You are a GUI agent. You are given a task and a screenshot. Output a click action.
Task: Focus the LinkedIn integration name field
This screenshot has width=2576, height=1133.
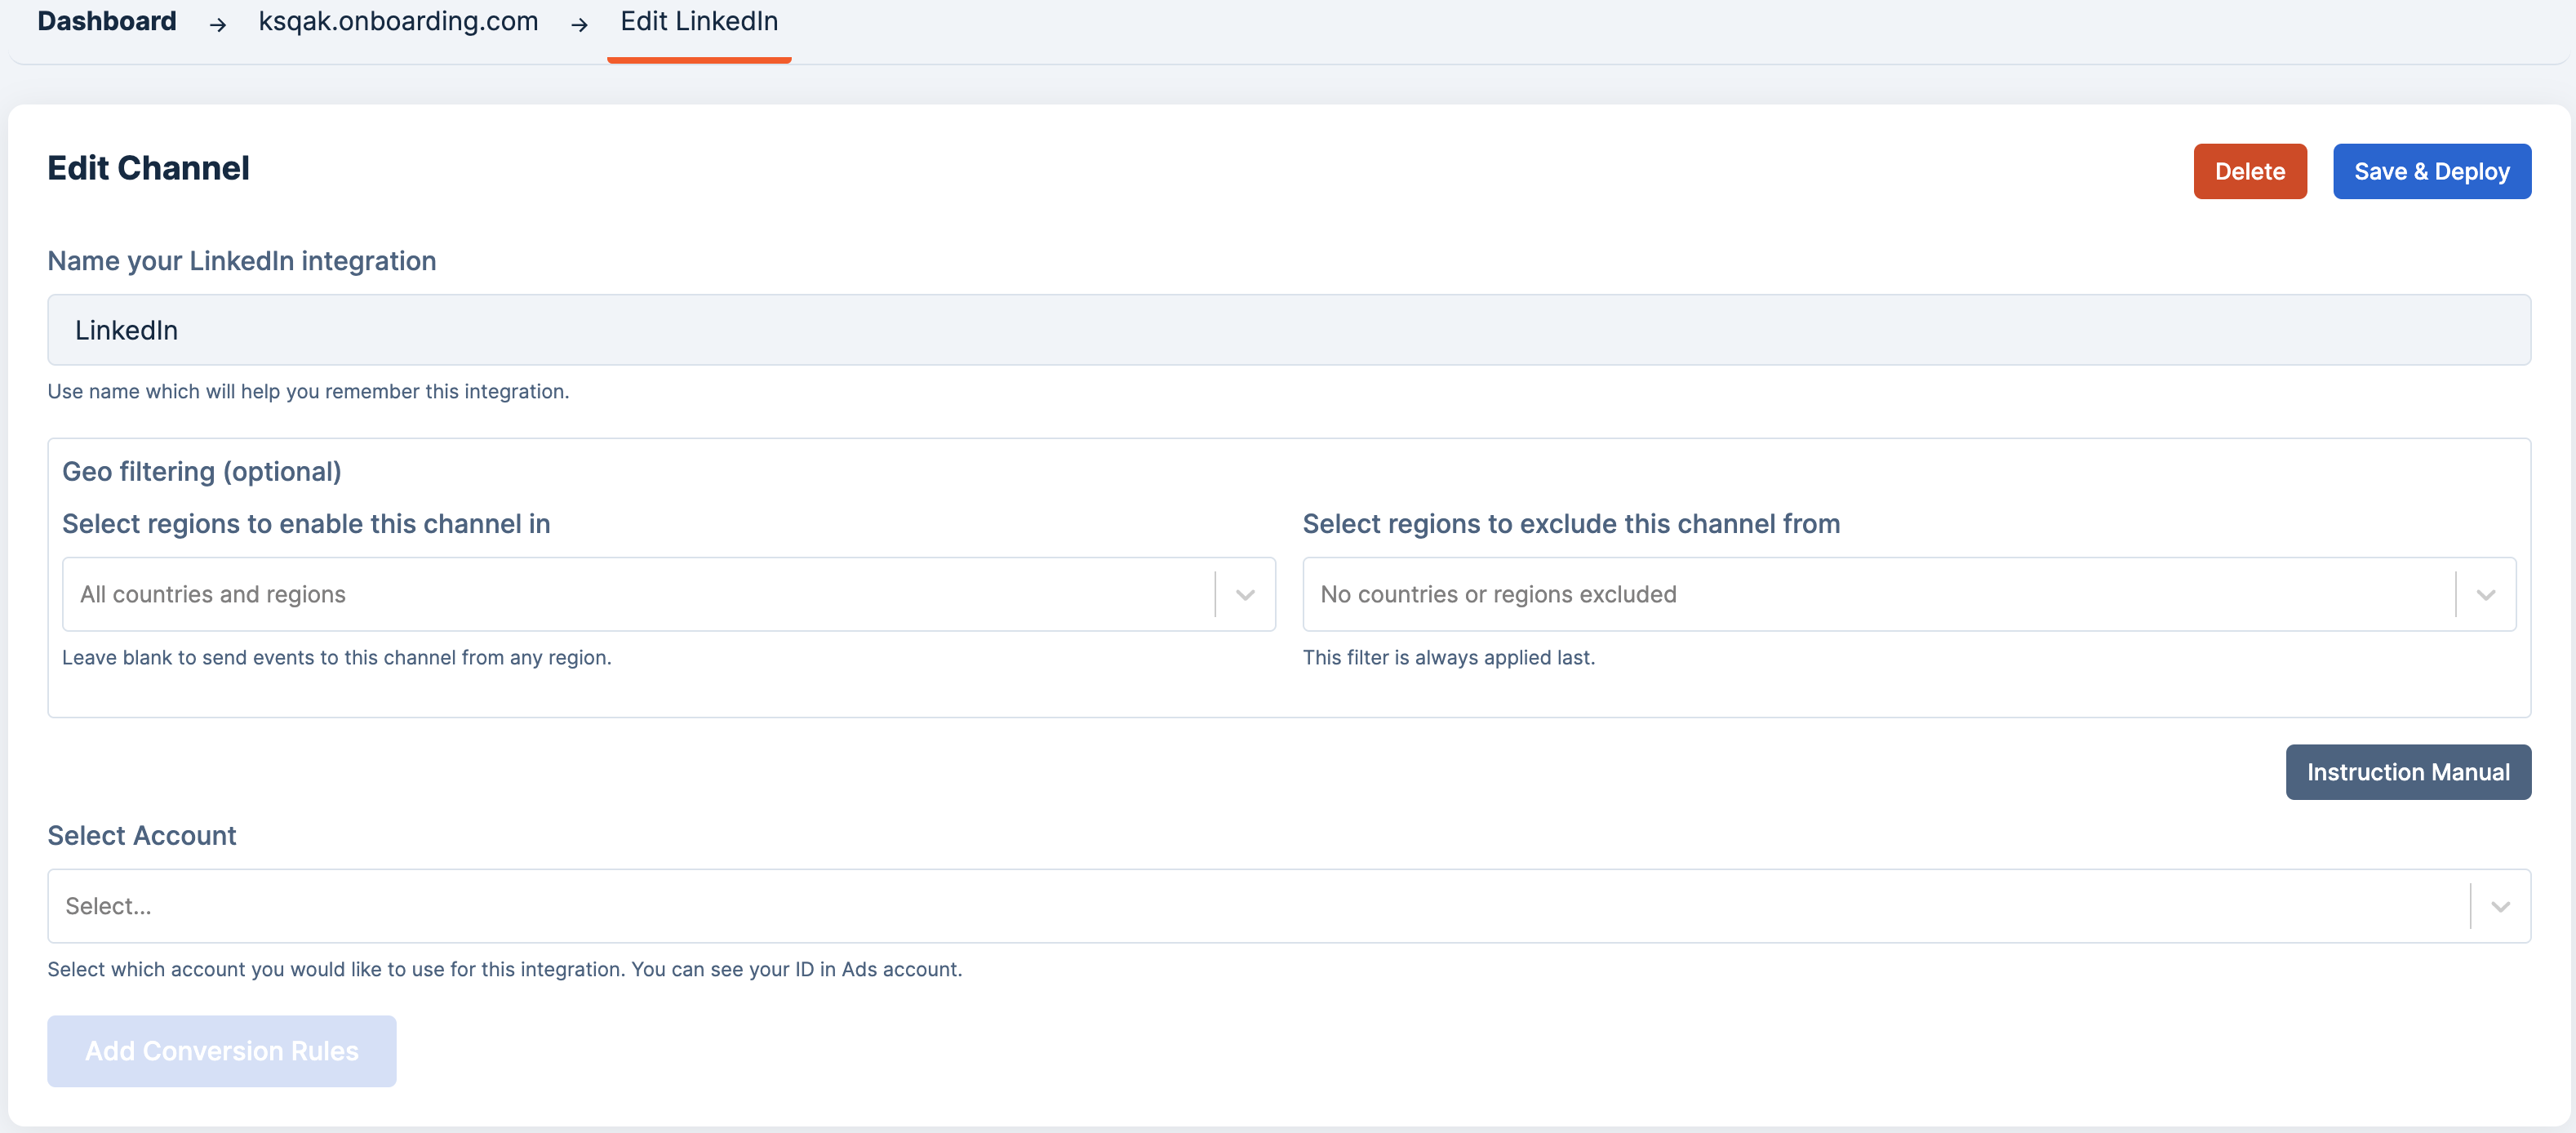[x=1288, y=330]
